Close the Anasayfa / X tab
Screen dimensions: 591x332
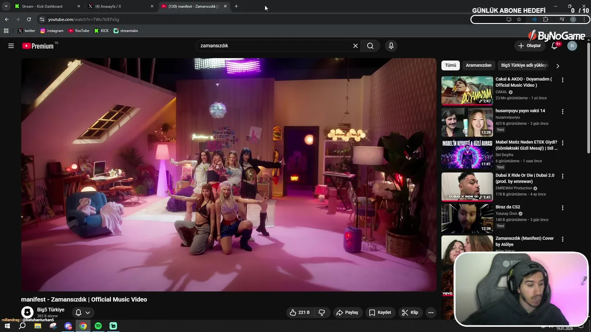click(x=152, y=6)
